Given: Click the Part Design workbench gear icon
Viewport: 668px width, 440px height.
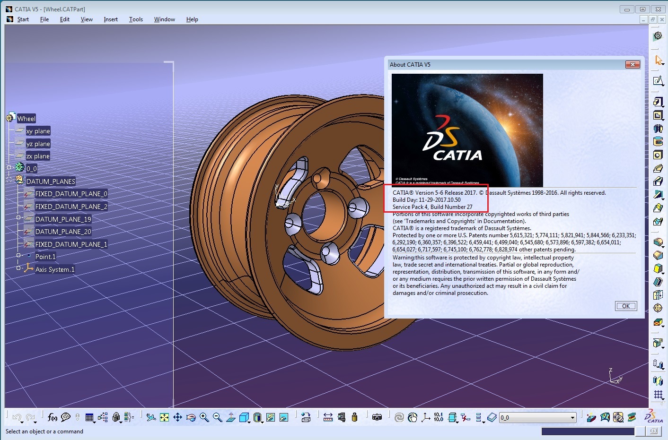Looking at the screenshot, I should [x=658, y=36].
